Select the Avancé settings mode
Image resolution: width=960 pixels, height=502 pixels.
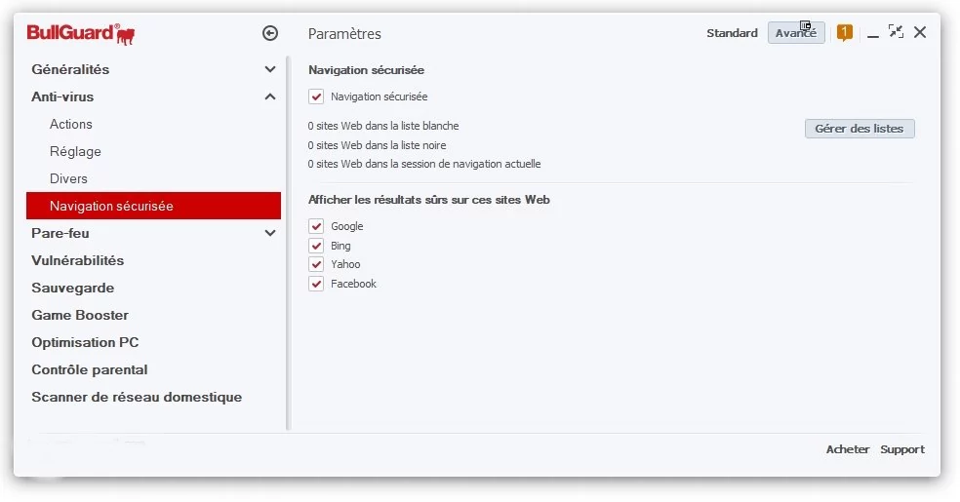pos(796,33)
